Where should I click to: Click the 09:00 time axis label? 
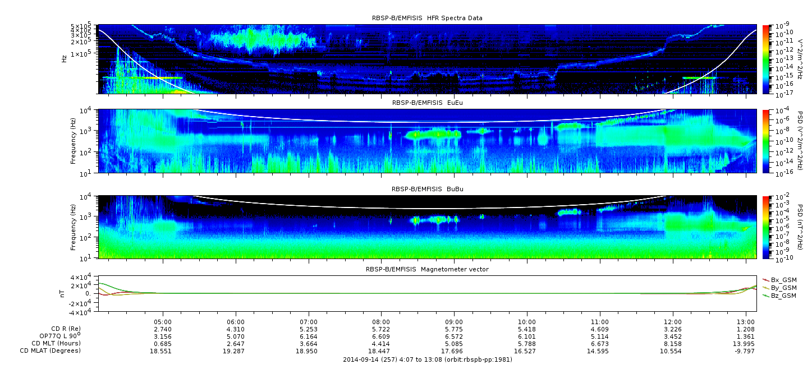pyautogui.click(x=454, y=322)
